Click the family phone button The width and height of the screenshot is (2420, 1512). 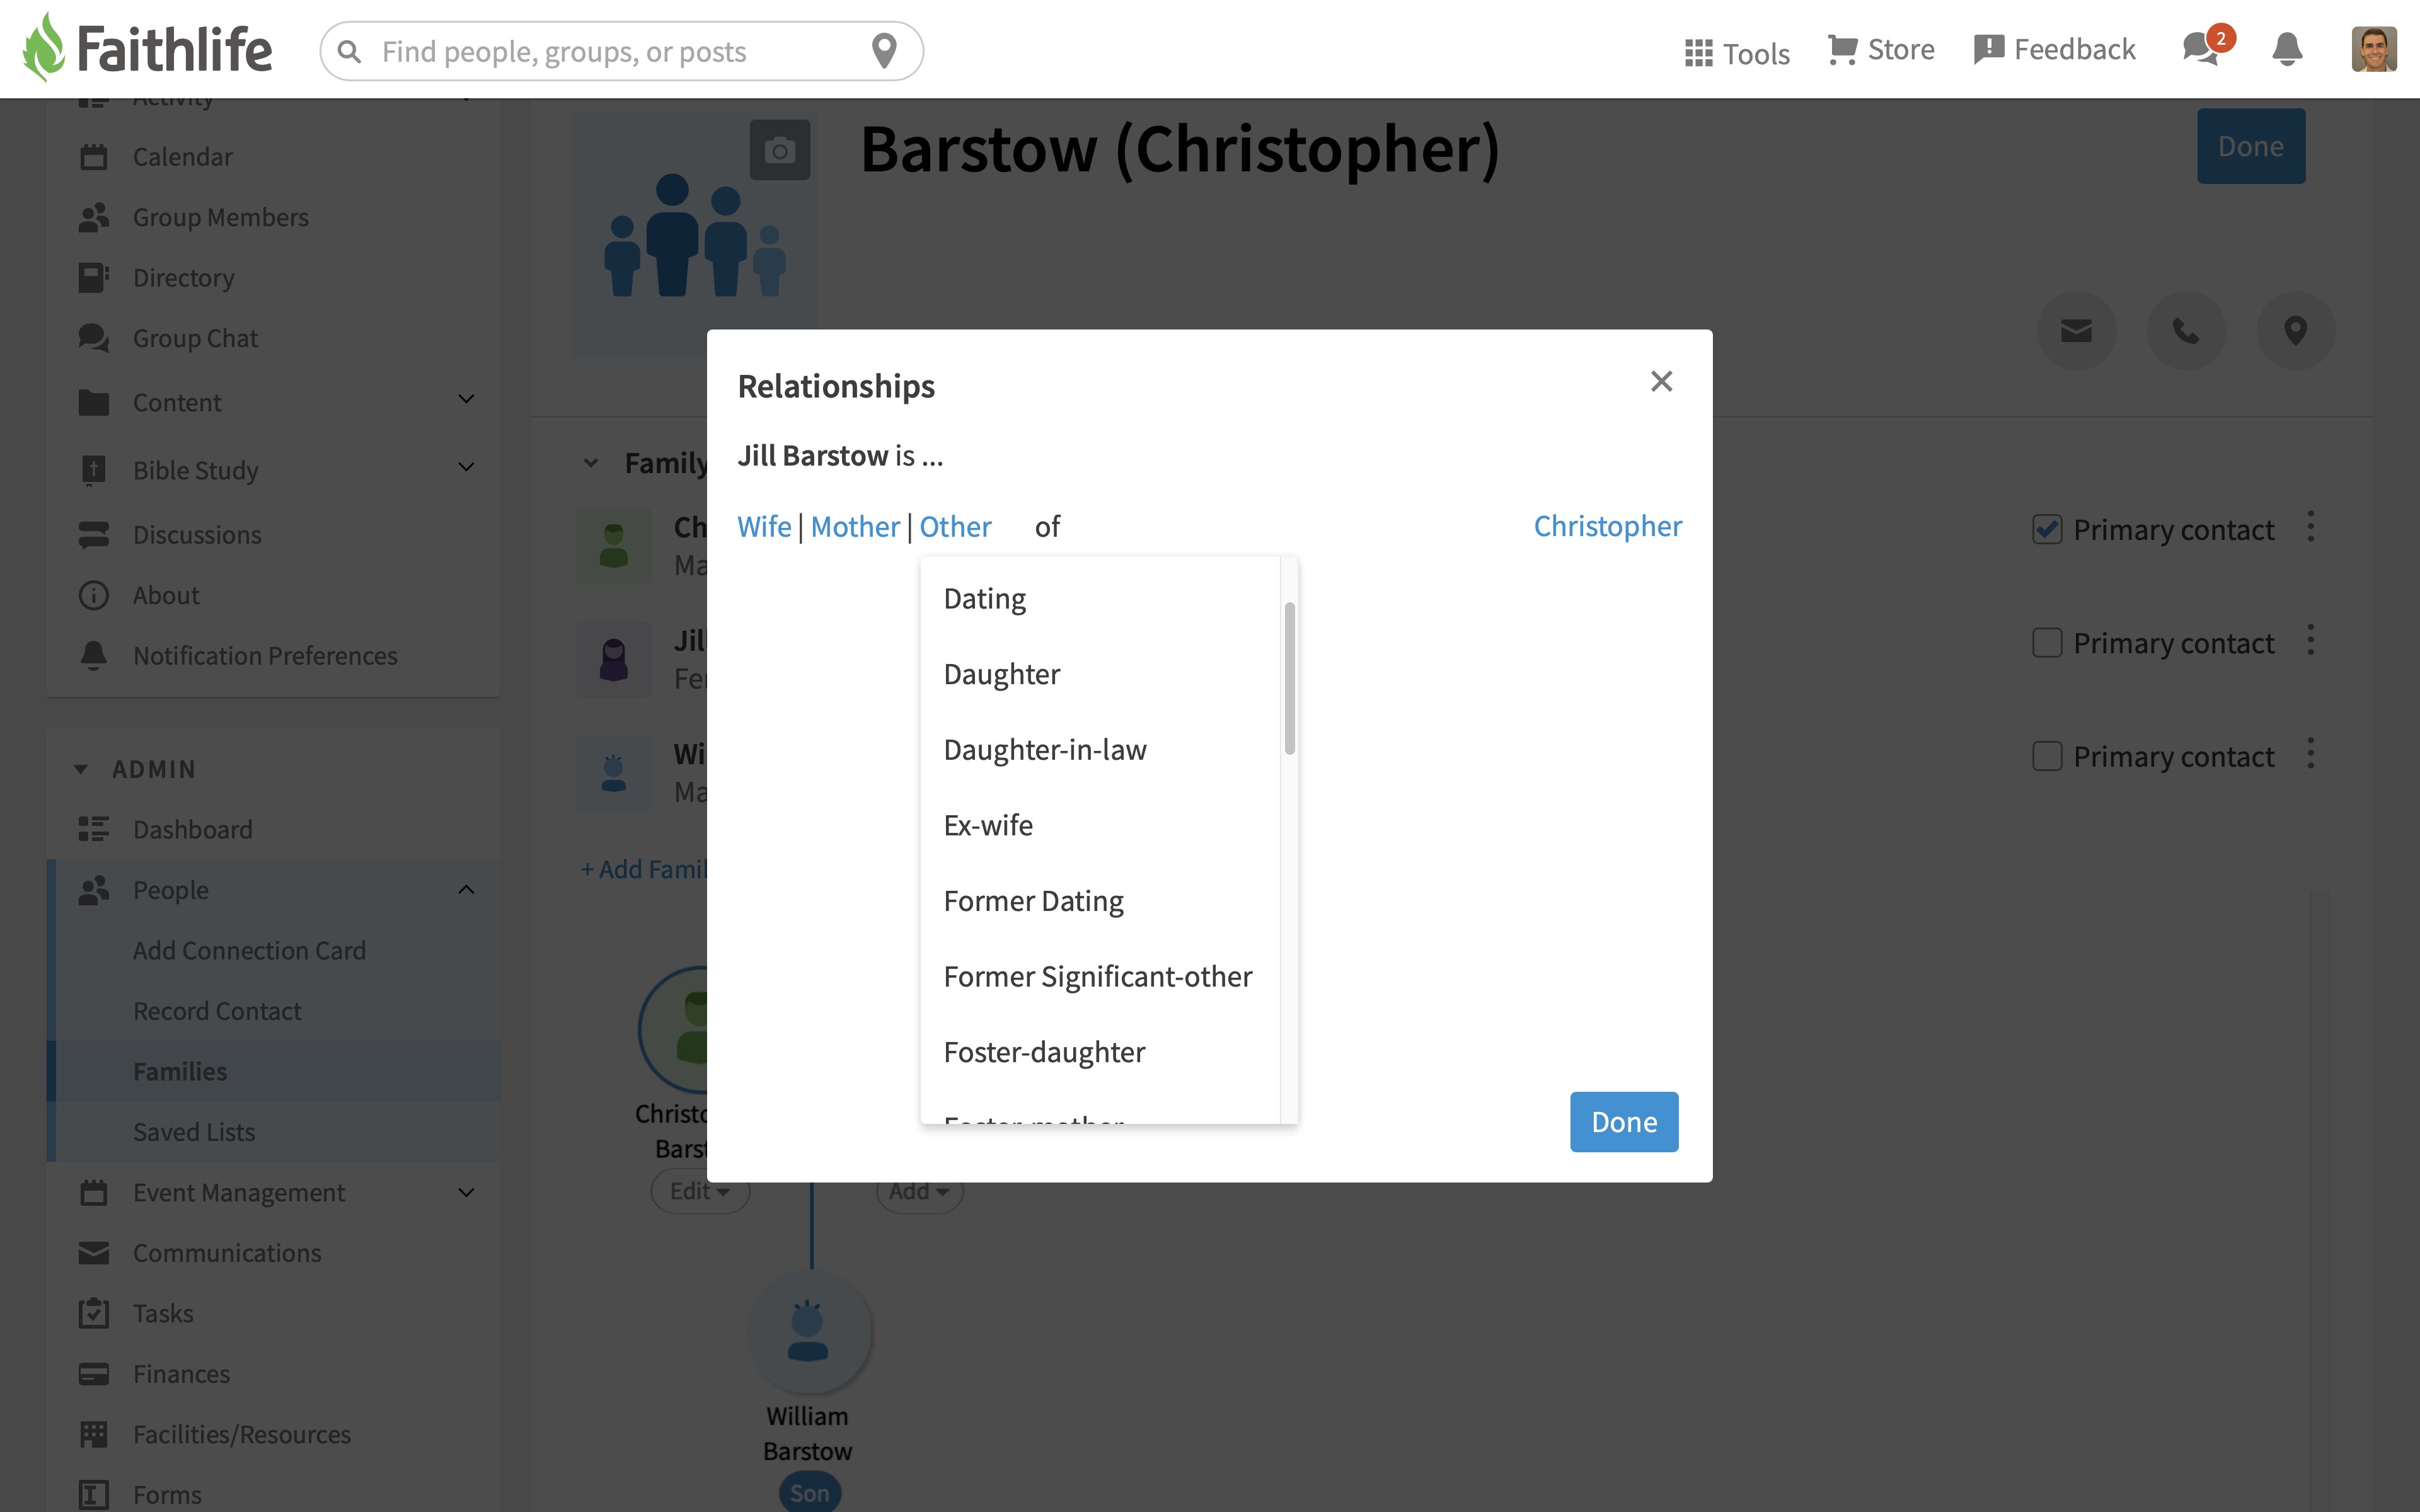pos(2186,331)
